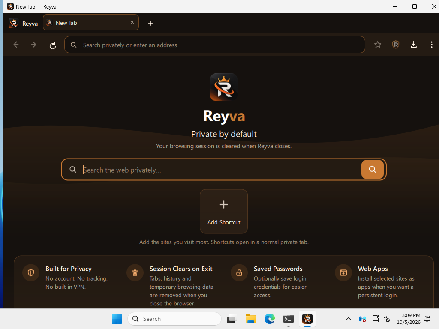Click the Reyva icon in the taskbar

(307, 319)
